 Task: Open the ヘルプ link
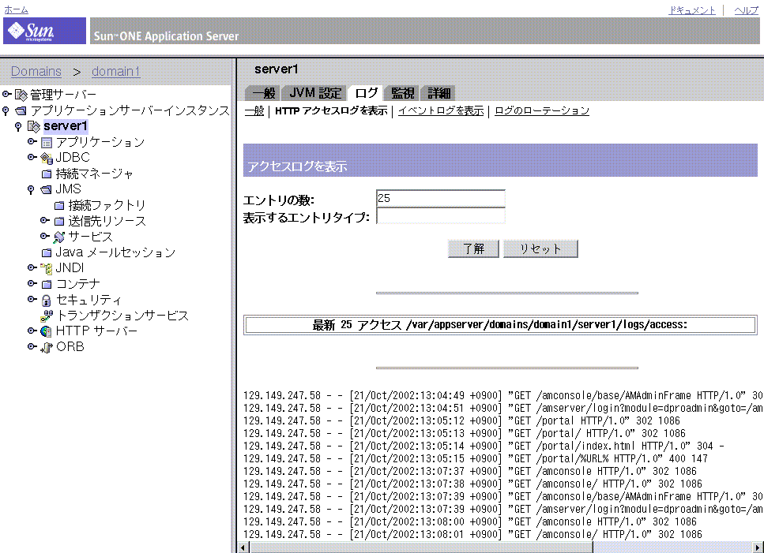pos(747,10)
